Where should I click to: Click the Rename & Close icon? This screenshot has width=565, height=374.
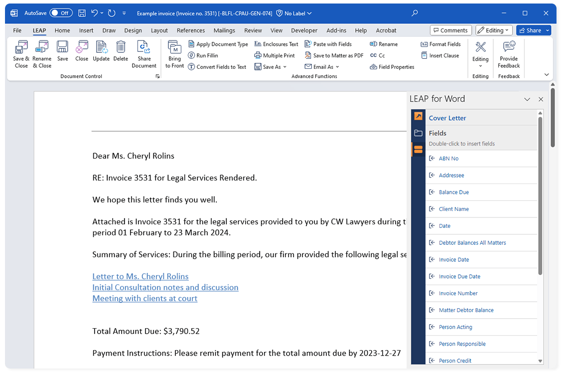42,48
